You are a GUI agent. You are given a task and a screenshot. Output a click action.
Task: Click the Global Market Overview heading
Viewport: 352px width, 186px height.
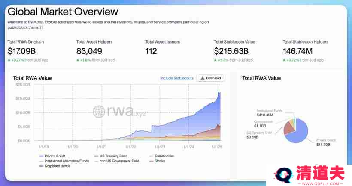[63, 12]
